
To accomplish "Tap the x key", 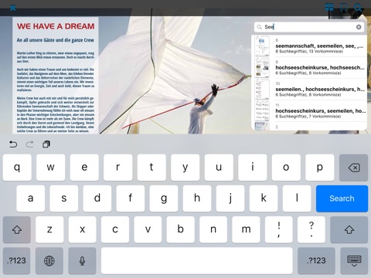I will point(82,229).
